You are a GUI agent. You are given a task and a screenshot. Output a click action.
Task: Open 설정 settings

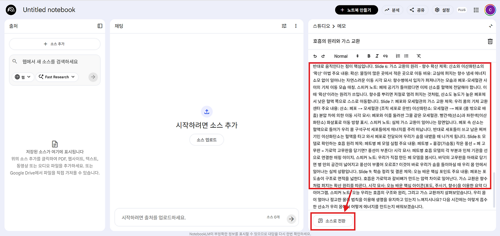442,10
